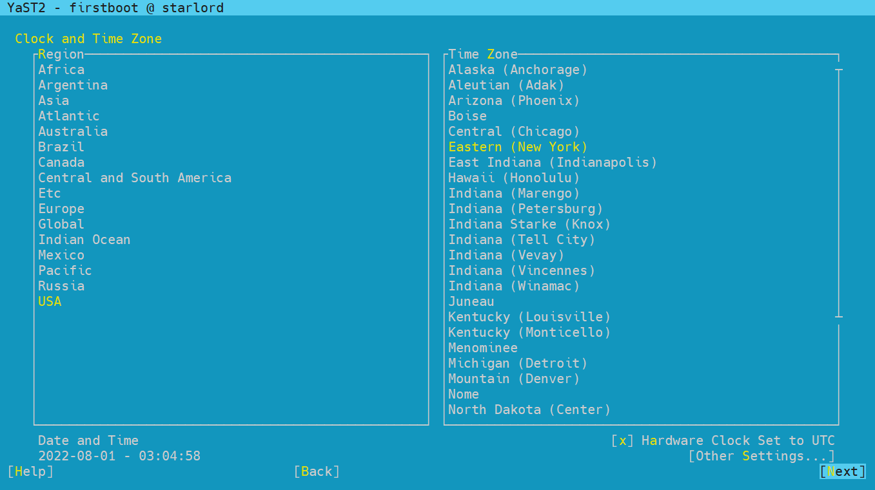This screenshot has width=875, height=490.
Task: Select Global region entry
Action: pos(61,224)
